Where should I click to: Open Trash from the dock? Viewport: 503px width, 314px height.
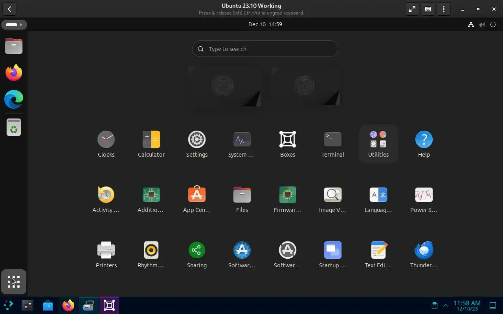(14, 128)
